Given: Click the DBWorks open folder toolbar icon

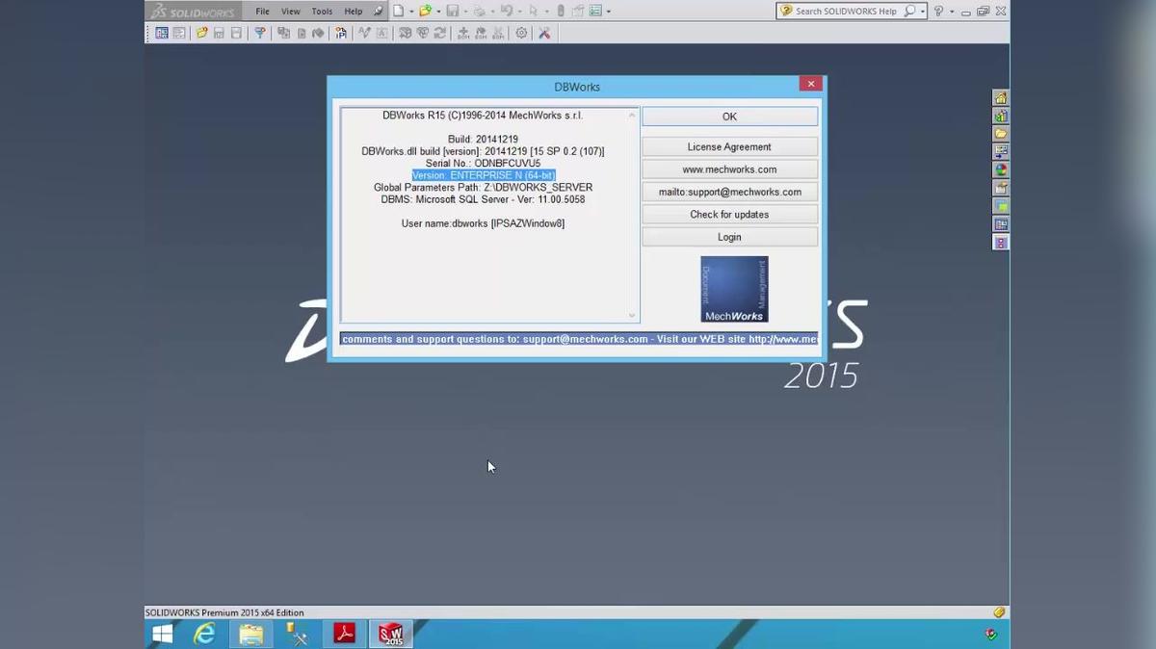Looking at the screenshot, I should tap(201, 33).
